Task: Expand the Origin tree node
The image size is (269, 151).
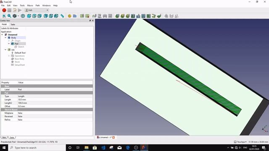Action: 9,41
